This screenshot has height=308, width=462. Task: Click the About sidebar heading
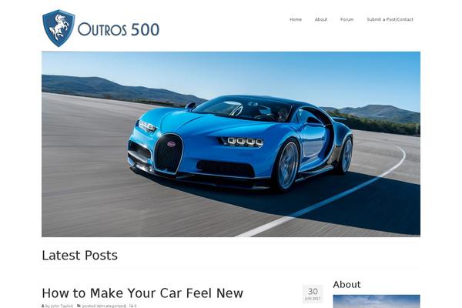(346, 284)
